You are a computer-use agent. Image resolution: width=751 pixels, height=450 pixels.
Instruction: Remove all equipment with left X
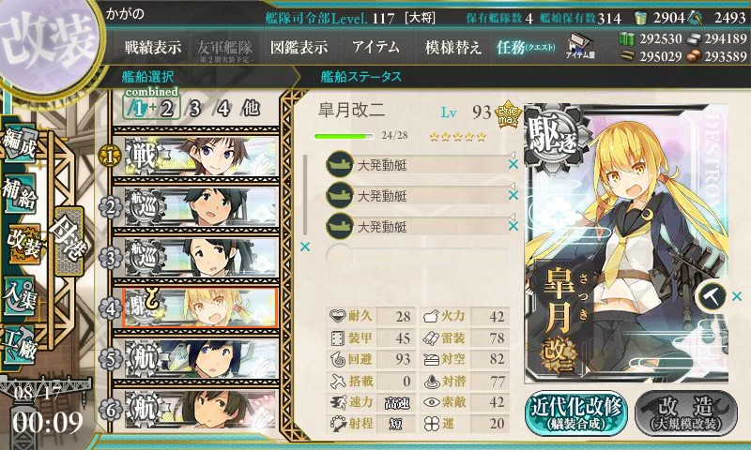click(x=304, y=247)
